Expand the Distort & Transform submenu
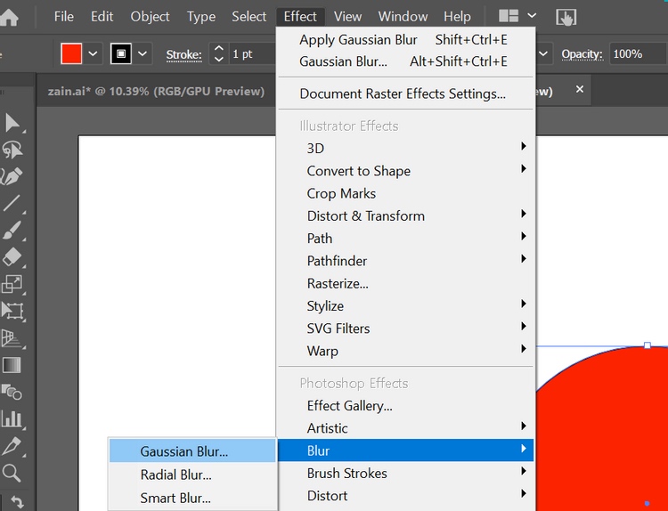 pos(405,216)
